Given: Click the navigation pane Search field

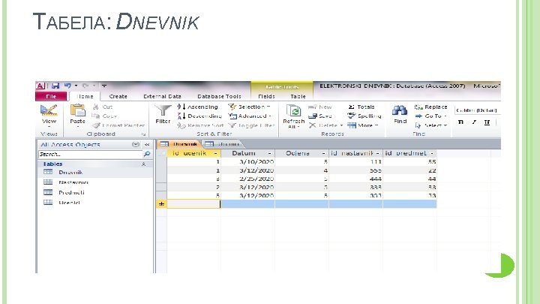Looking at the screenshot, I should point(91,154).
